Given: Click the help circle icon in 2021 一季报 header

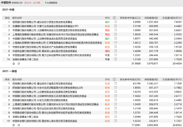Looking at the screenshot, I should (114, 79).
